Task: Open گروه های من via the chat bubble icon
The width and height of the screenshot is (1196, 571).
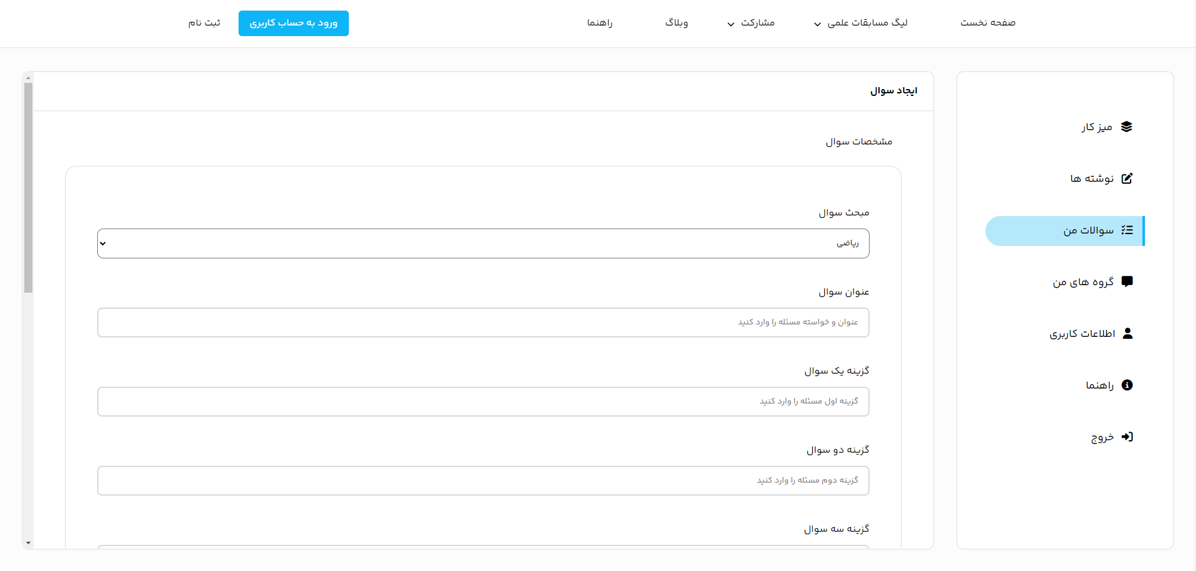Action: click(x=1127, y=281)
